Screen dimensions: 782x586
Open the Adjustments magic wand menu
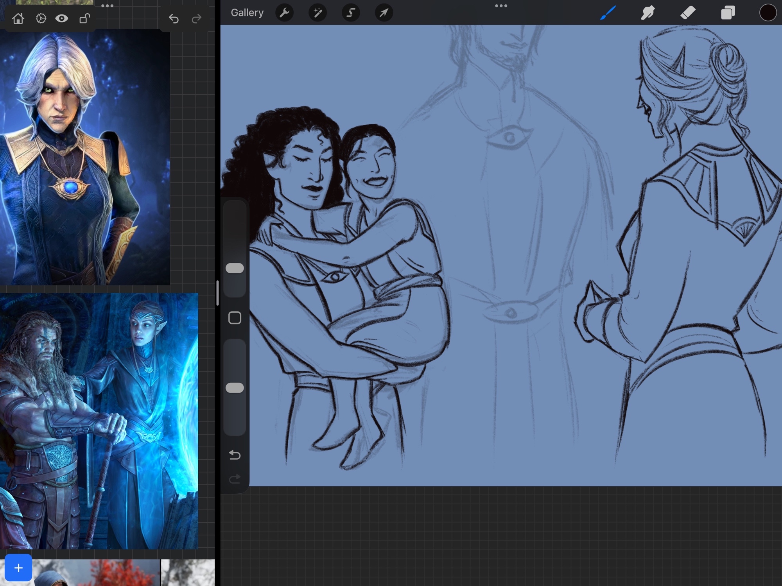317,13
